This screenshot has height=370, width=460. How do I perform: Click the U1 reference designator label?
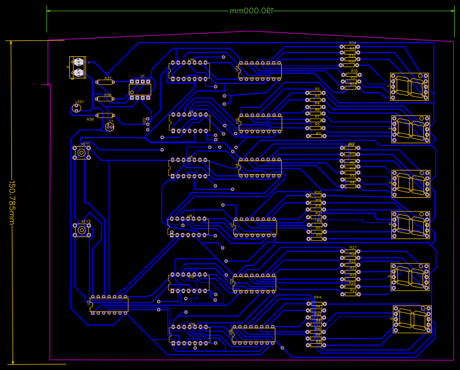click(143, 76)
